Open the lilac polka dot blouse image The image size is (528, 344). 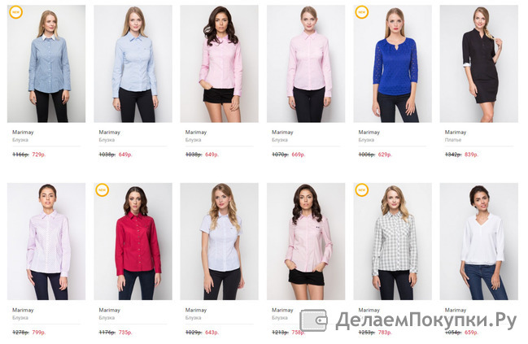46,242
